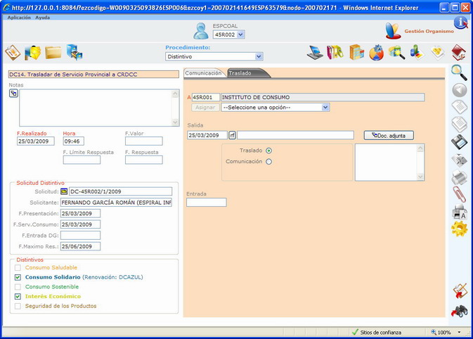Select the Traslado radio button
Image resolution: width=473 pixels, height=339 pixels.
pyautogui.click(x=268, y=151)
